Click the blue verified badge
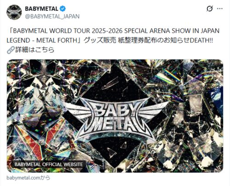This screenshot has width=230, height=186. 63,9
